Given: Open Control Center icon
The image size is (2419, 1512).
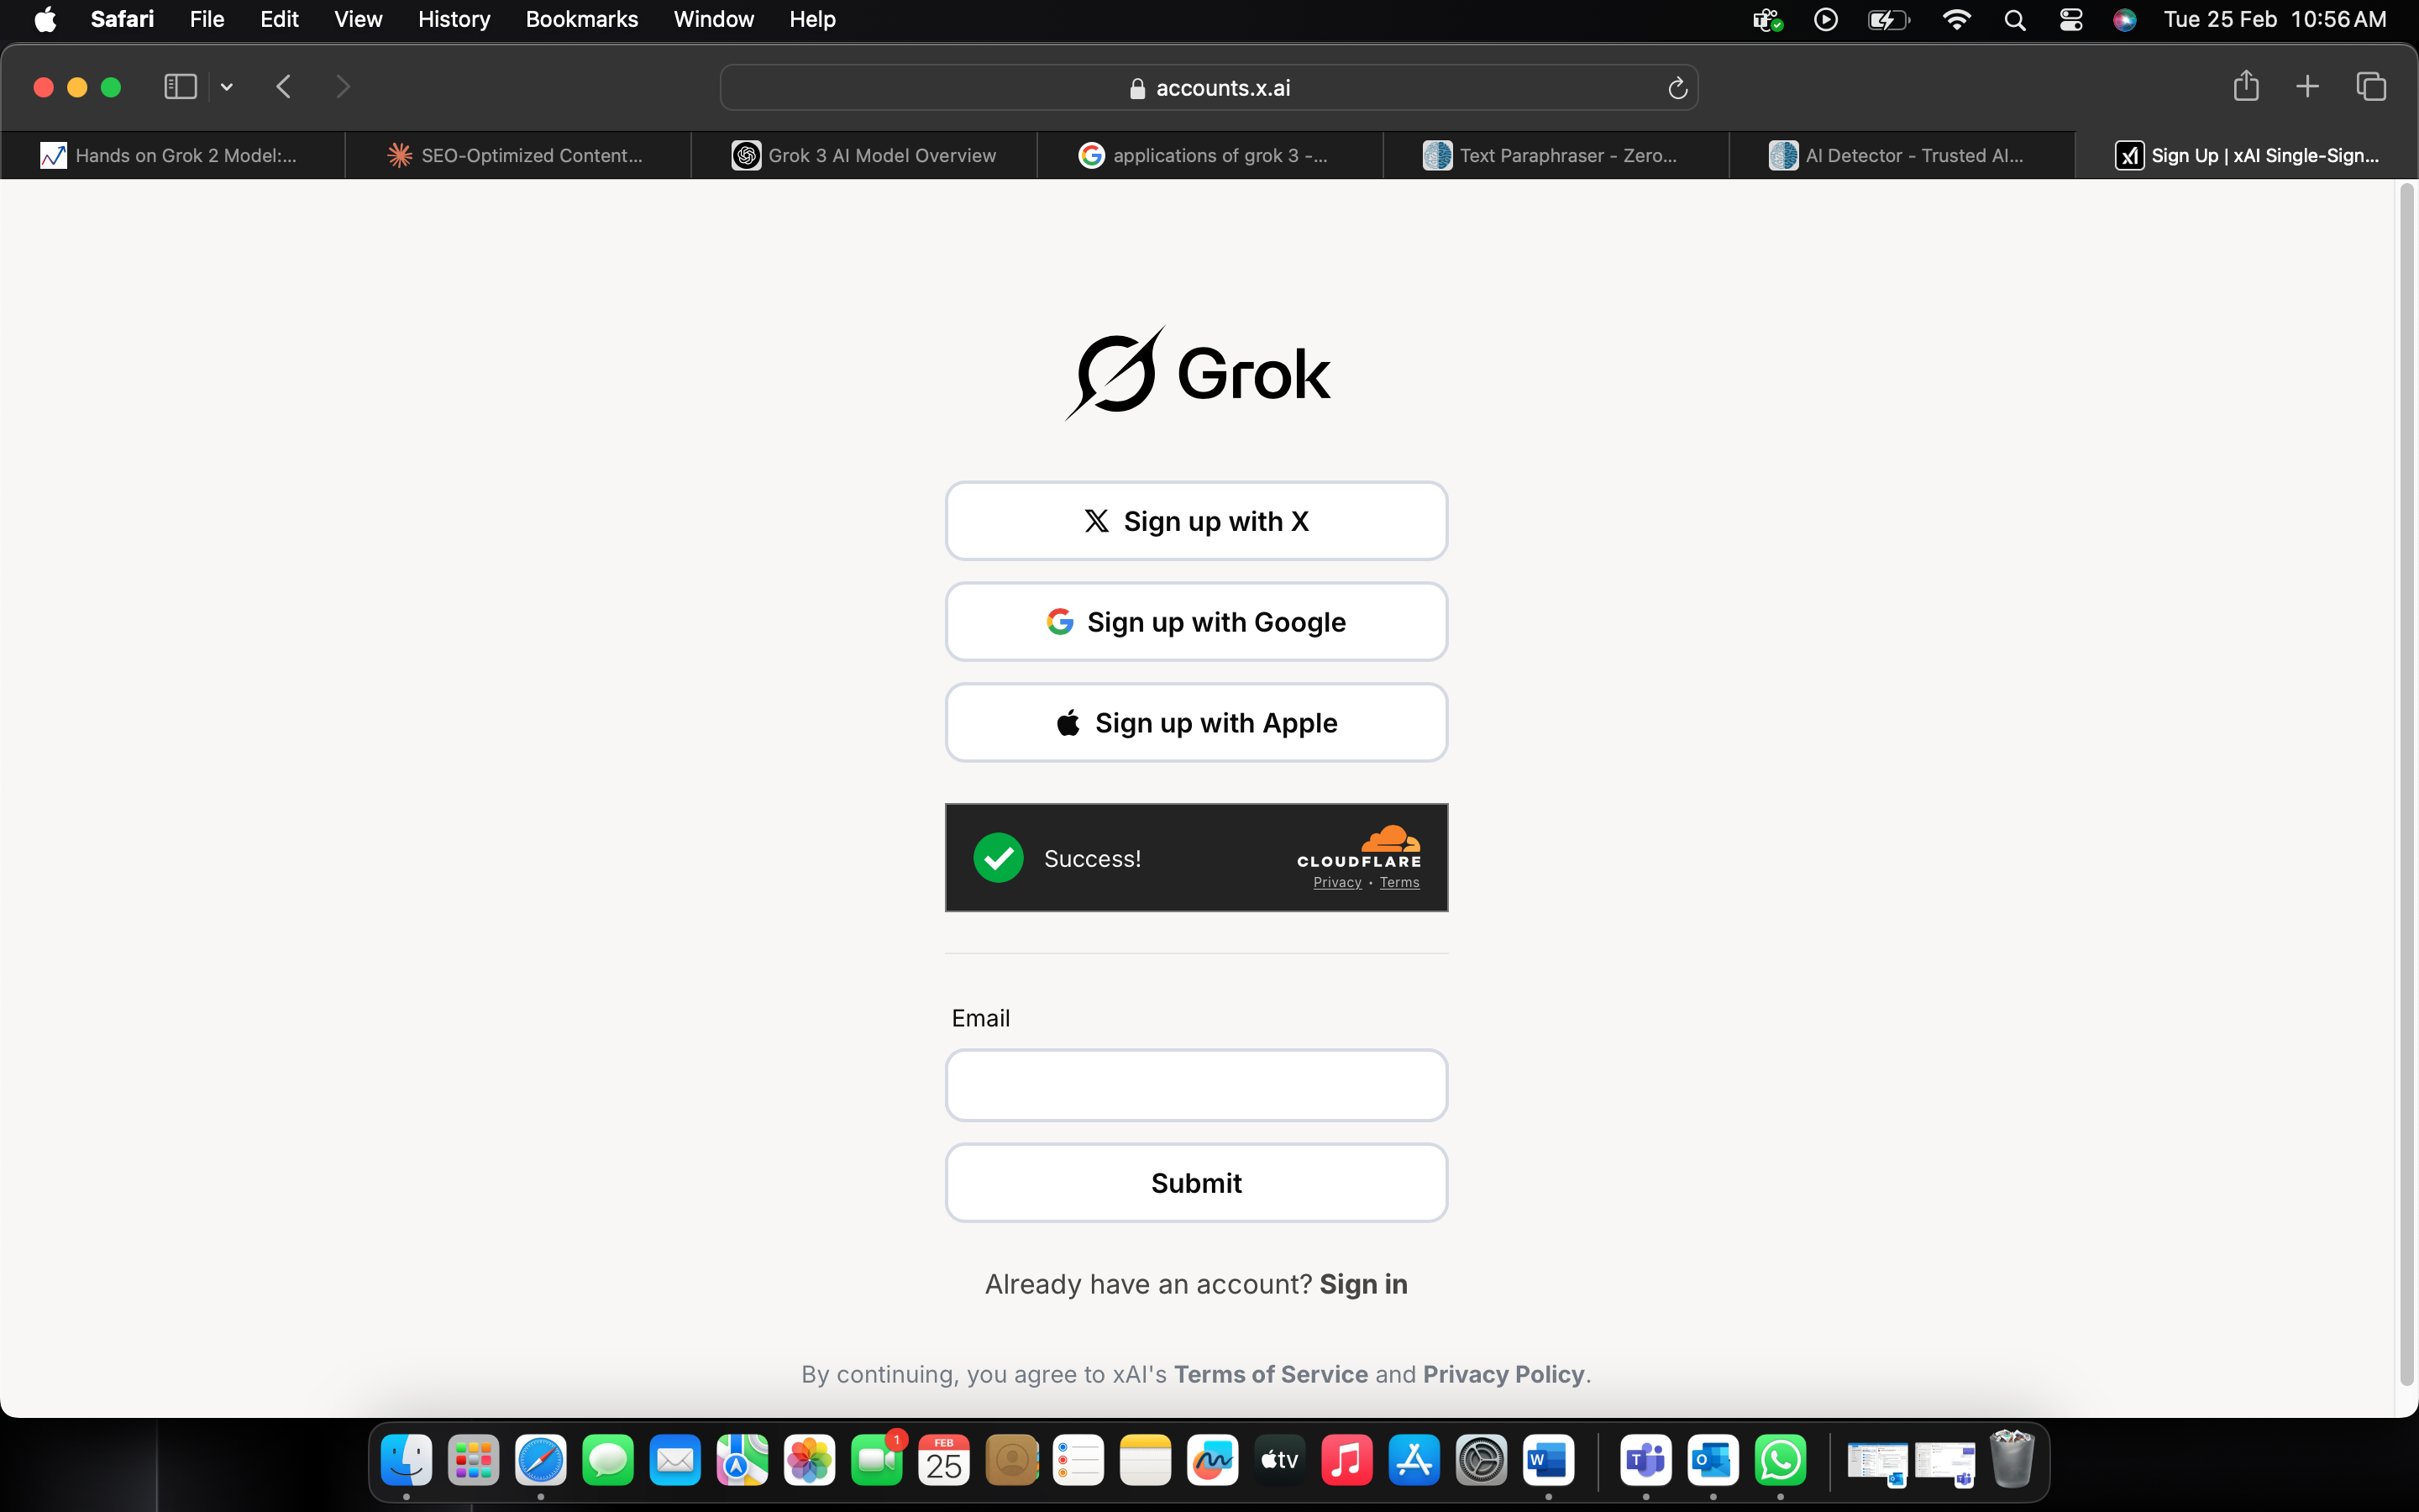Looking at the screenshot, I should [2071, 20].
